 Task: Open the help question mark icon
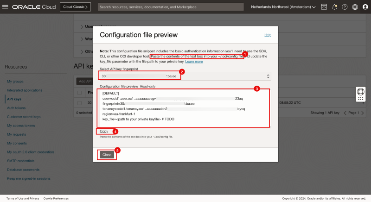[345, 7]
